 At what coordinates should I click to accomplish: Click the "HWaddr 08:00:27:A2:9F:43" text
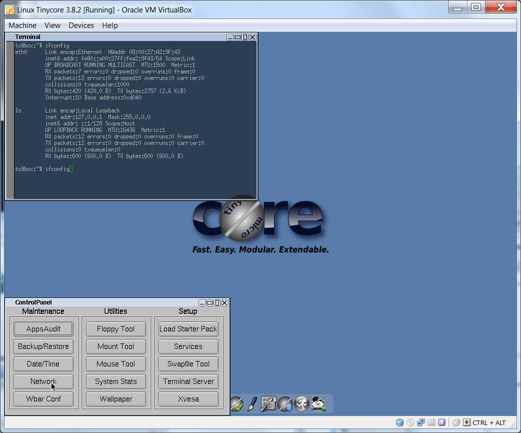tap(144, 52)
